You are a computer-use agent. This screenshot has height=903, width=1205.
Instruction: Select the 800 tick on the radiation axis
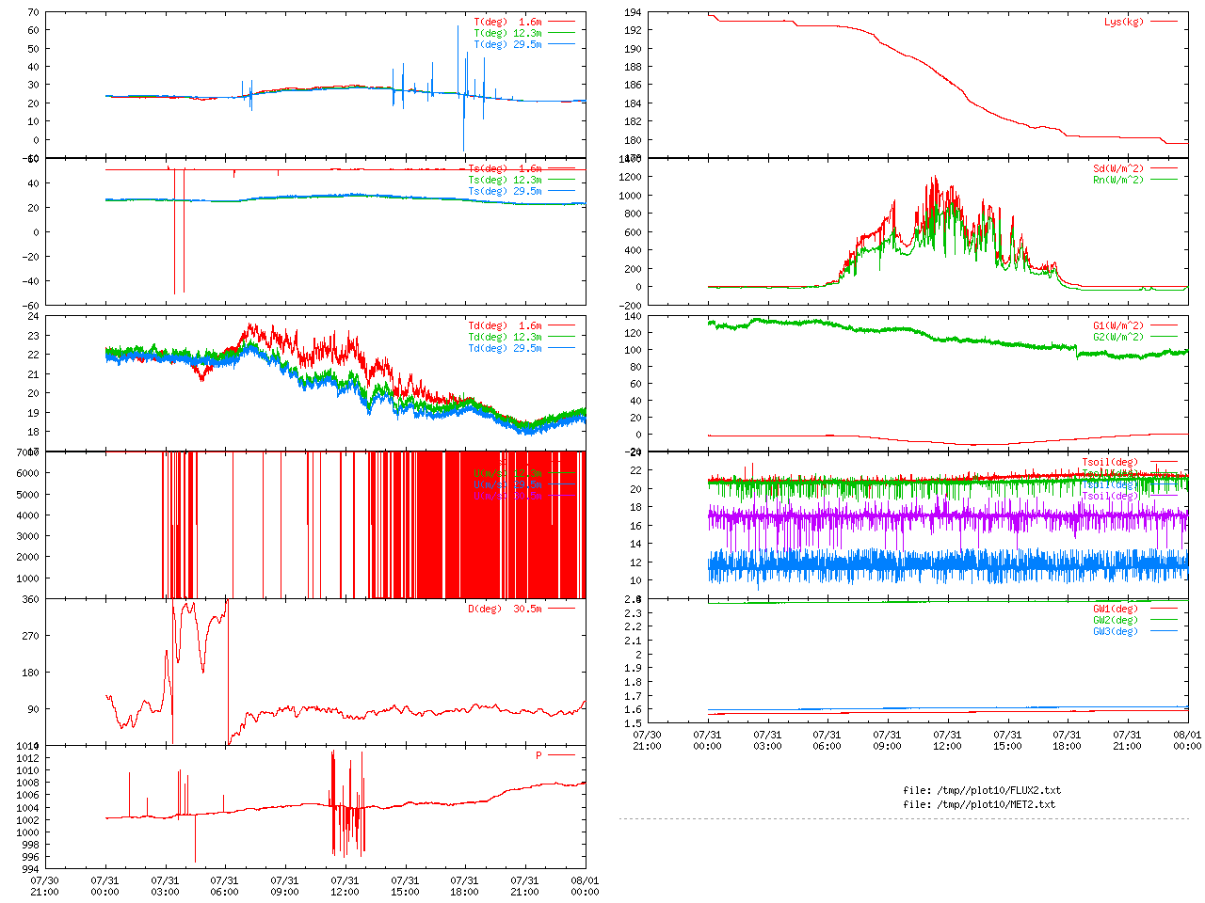pyautogui.click(x=633, y=214)
